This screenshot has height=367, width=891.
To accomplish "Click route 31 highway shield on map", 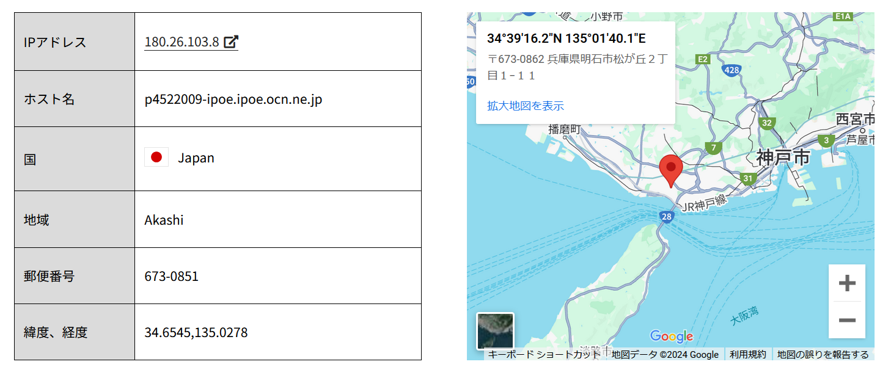I will [x=748, y=178].
